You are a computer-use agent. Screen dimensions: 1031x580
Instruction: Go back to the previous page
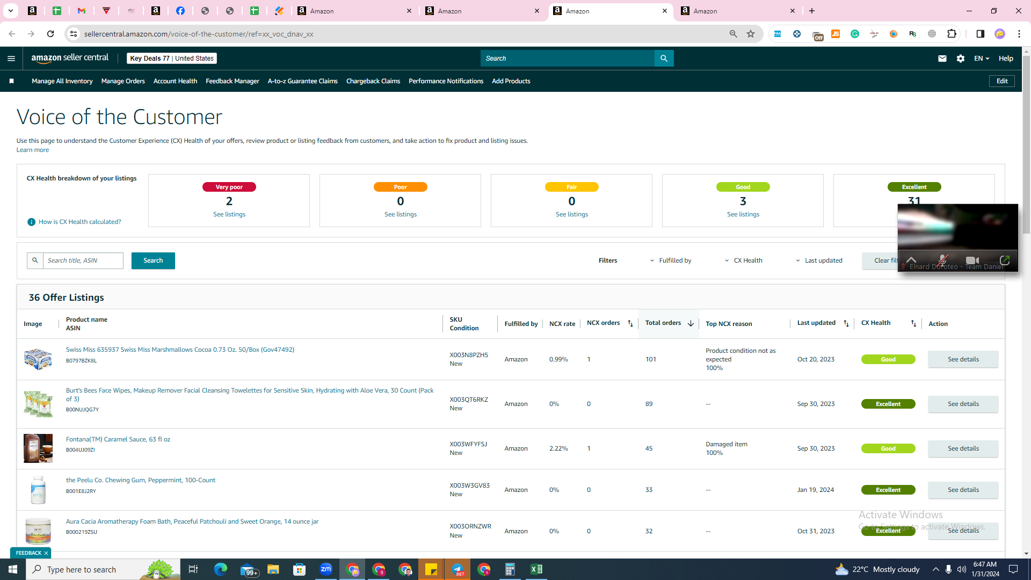12,34
